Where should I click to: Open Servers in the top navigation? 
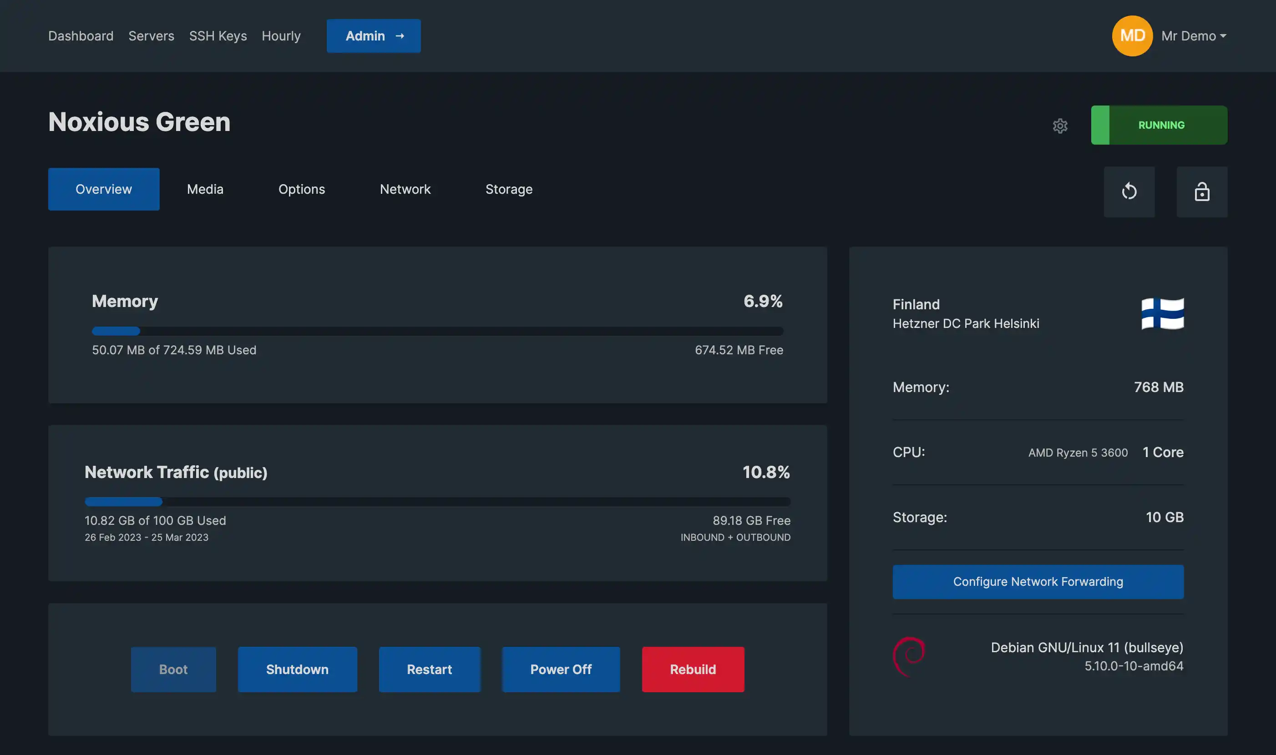[x=151, y=36]
